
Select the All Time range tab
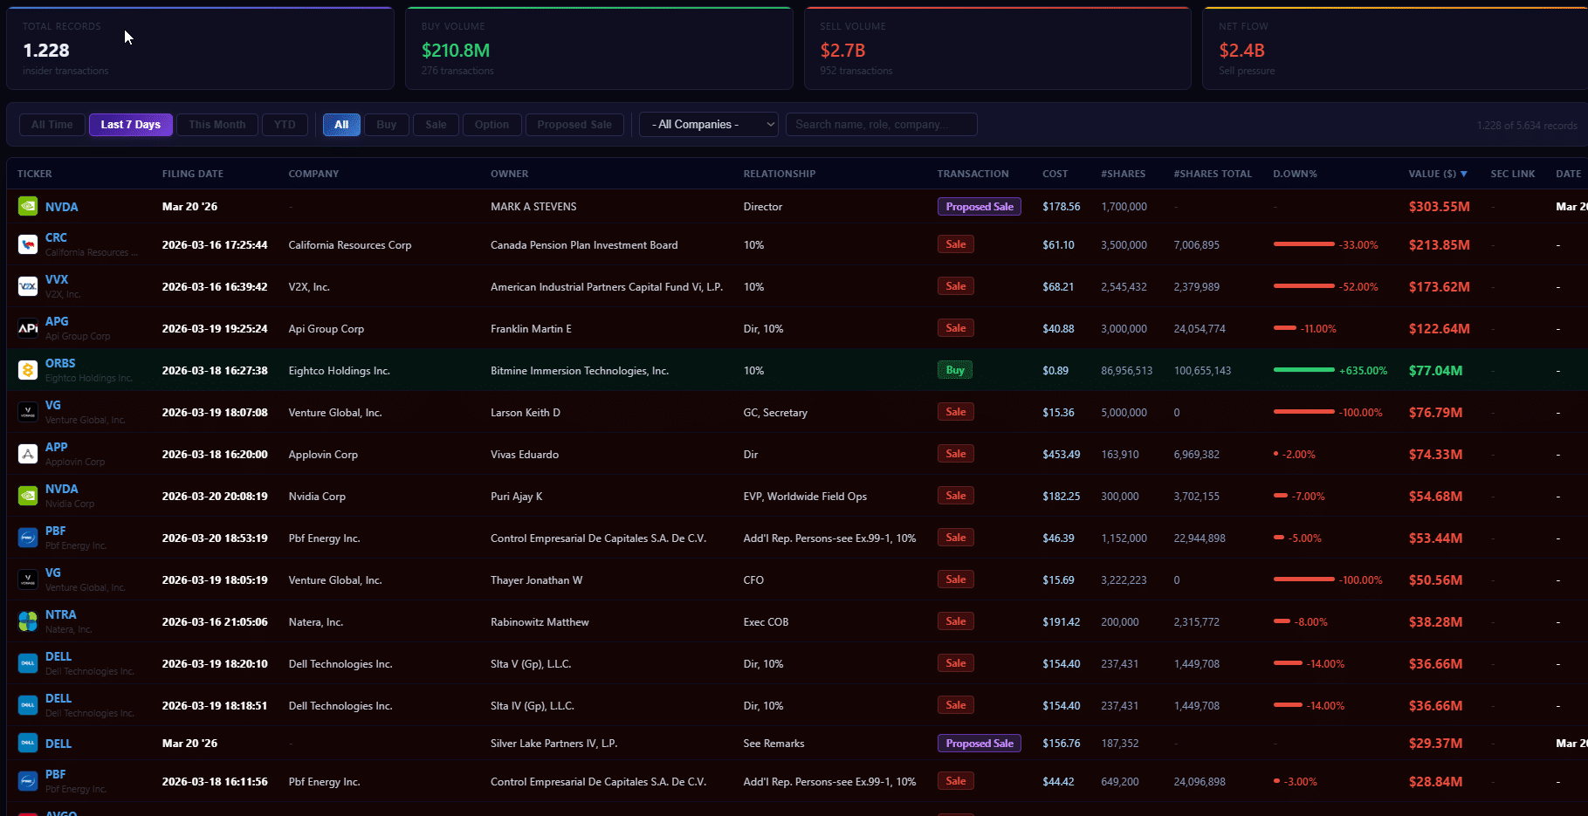click(x=52, y=125)
